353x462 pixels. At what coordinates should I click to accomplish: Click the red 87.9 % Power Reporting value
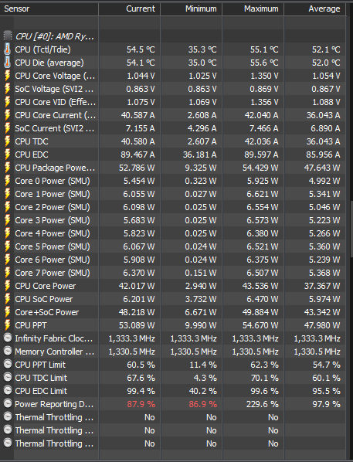[141, 404]
